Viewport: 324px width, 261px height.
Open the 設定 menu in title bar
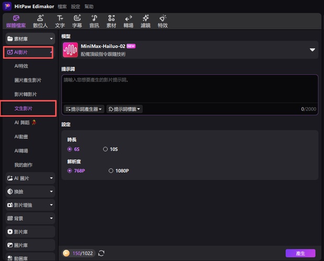pos(75,5)
